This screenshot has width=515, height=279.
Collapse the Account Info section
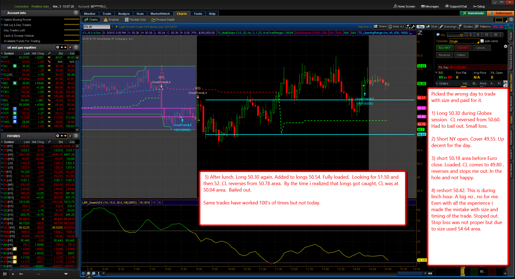tap(4, 13)
